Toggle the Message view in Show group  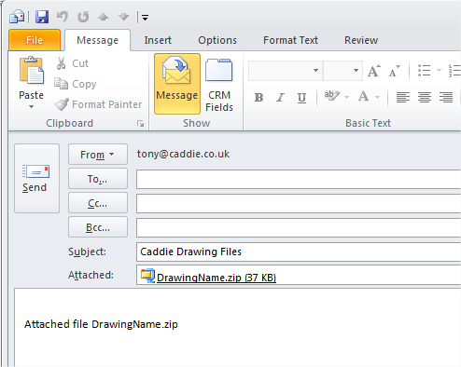(177, 84)
